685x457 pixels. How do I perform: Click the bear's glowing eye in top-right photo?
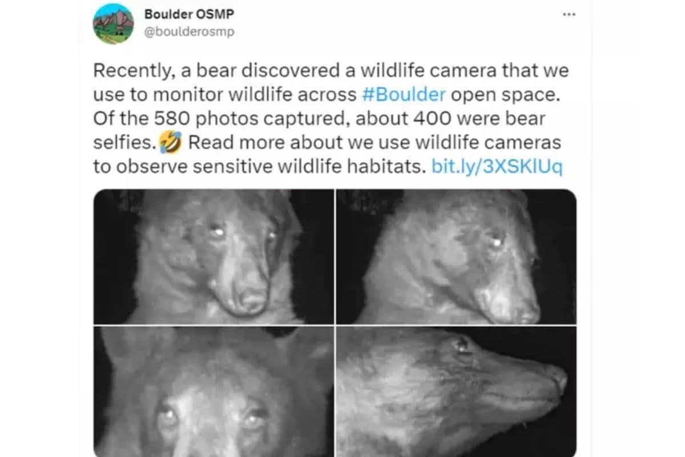(x=496, y=242)
